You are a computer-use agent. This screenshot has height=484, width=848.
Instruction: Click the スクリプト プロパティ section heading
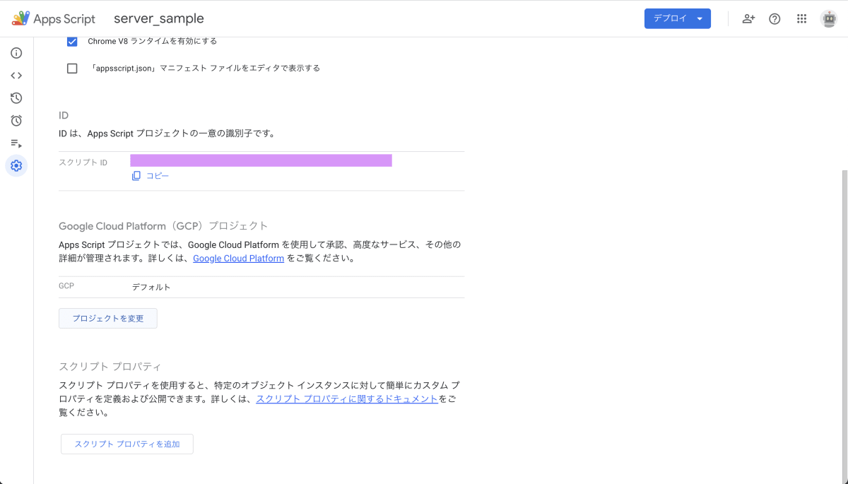pyautogui.click(x=110, y=367)
